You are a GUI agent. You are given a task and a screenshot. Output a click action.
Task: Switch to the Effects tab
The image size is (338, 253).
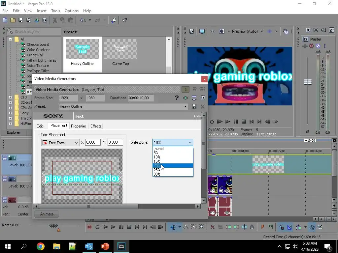[96, 126]
